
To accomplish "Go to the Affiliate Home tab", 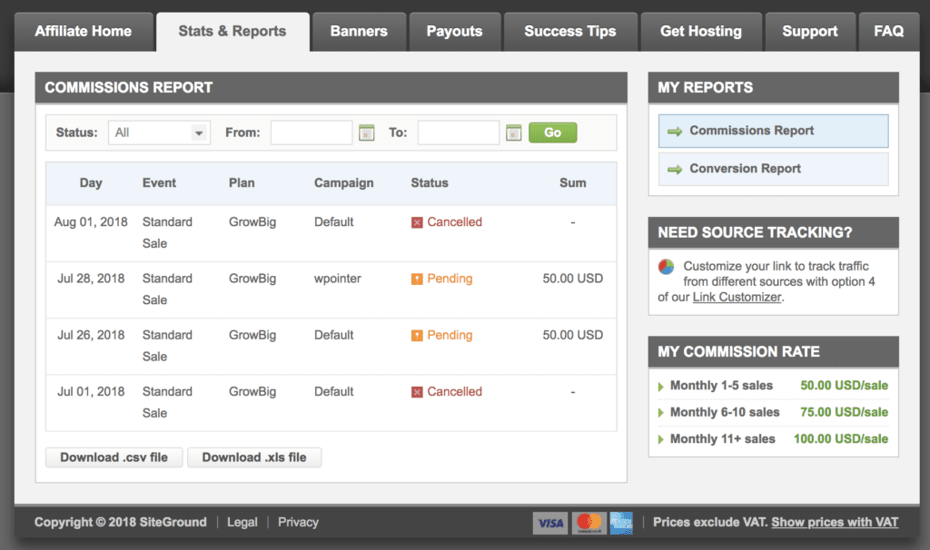I will (x=84, y=32).
